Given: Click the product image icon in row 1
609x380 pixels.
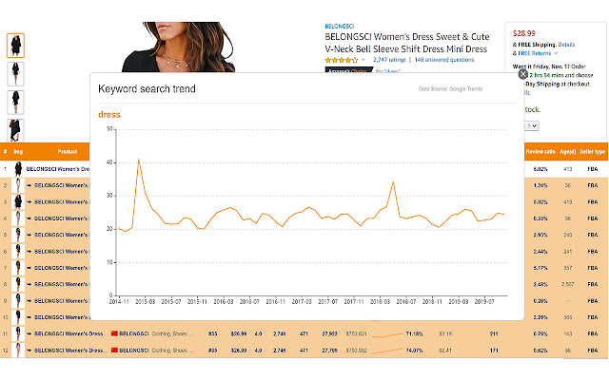Looking at the screenshot, I should coord(18,169).
